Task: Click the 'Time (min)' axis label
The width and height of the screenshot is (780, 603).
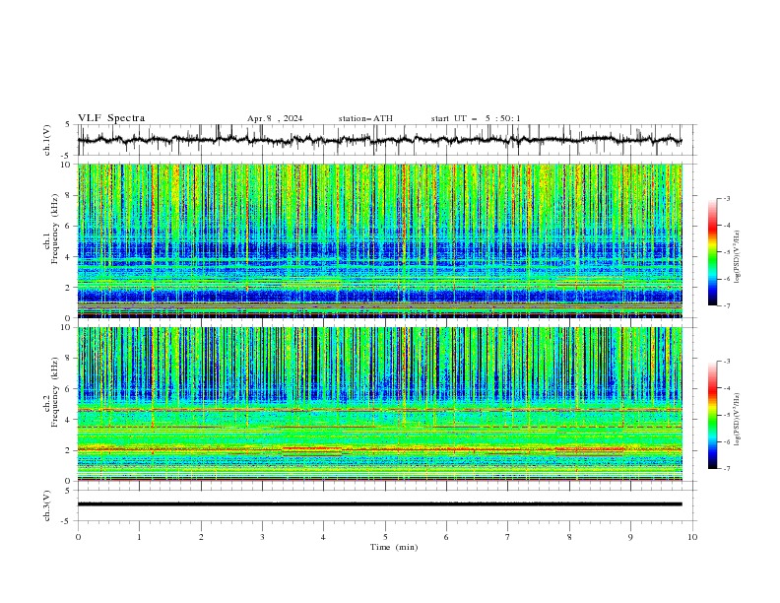Action: point(394,547)
